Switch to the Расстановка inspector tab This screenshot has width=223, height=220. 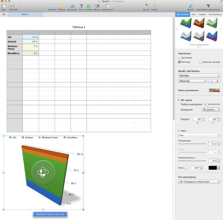pos(215,14)
